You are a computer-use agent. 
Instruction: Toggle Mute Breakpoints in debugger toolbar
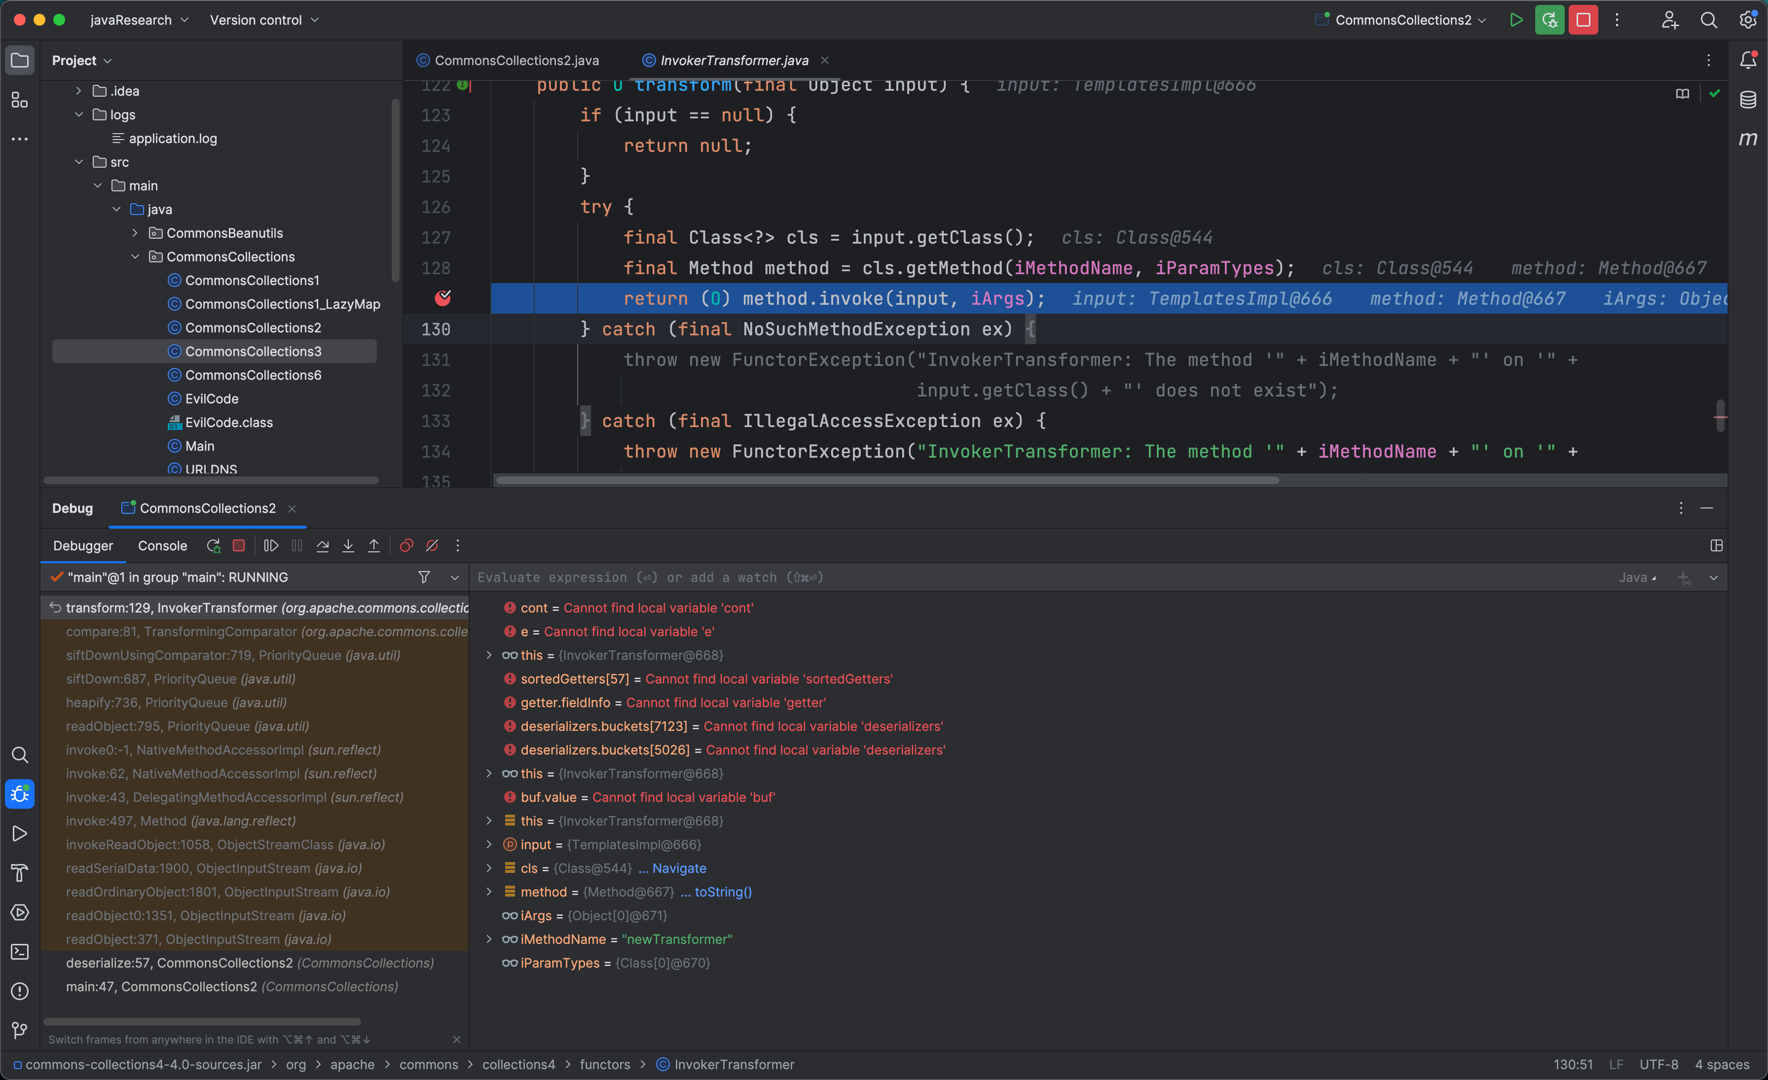(432, 546)
